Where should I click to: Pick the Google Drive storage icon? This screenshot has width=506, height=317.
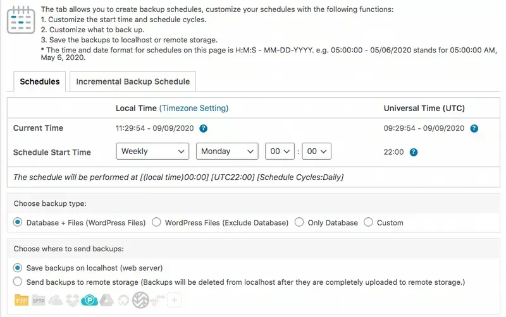[x=106, y=300]
